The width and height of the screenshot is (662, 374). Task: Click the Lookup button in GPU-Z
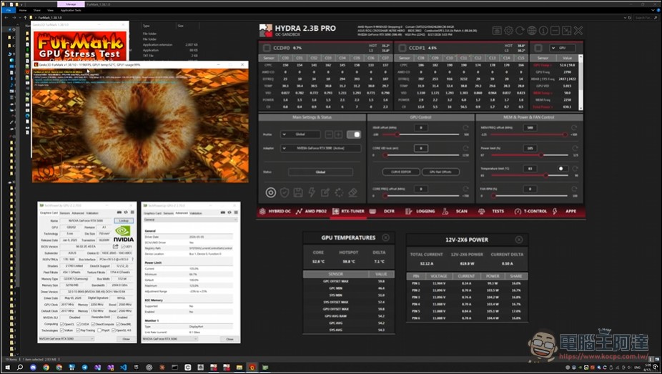pos(124,221)
